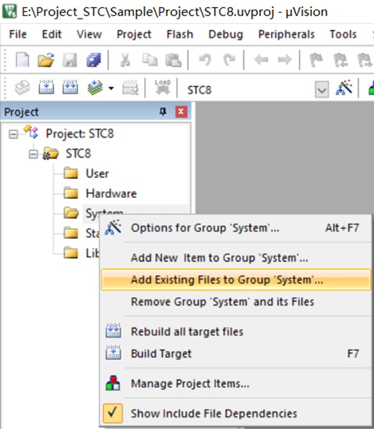Click the Copy icon in toolbar
Viewport: 374px width, 429px height.
(149, 59)
